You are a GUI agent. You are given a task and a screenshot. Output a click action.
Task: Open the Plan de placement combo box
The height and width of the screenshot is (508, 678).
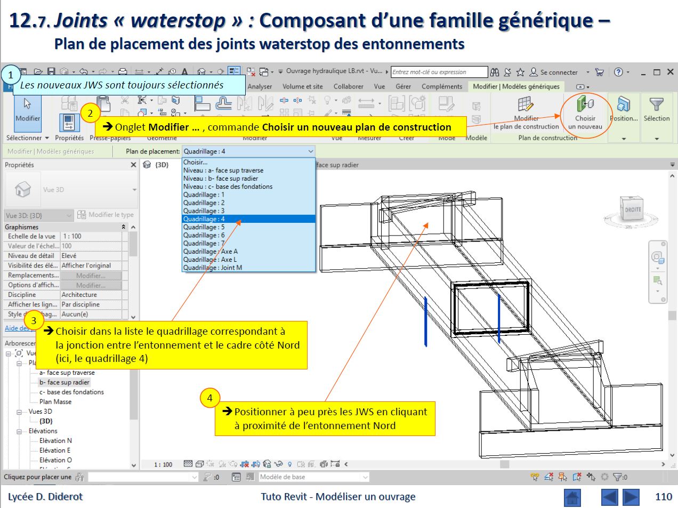coord(248,151)
